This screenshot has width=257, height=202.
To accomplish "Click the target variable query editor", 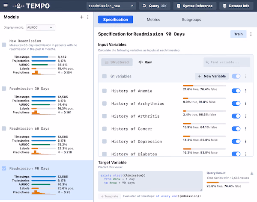I will [x=150, y=181].
